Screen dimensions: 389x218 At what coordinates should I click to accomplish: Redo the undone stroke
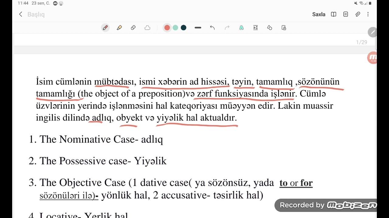pos(227,28)
